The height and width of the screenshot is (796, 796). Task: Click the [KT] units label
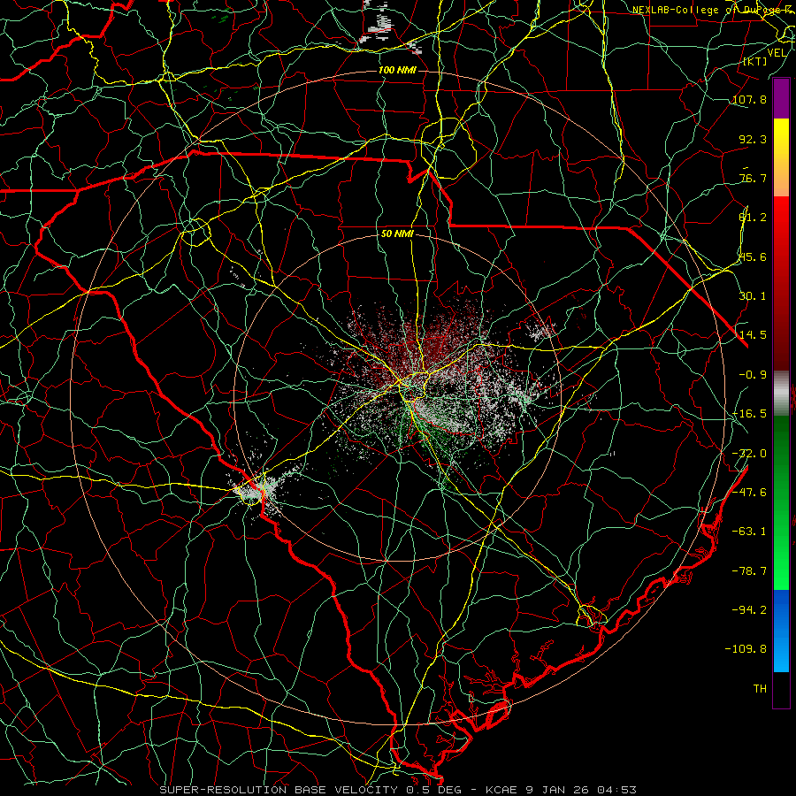755,61
